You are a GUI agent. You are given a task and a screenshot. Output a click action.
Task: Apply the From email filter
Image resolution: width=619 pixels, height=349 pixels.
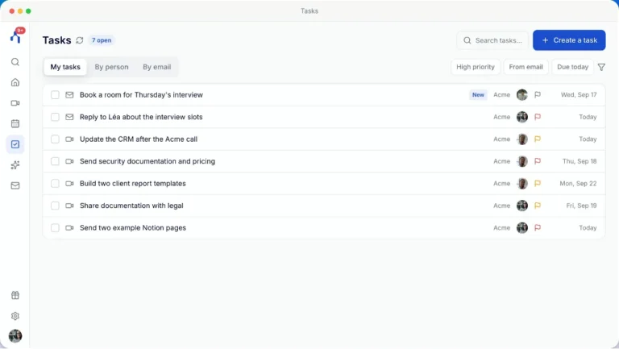[526, 67]
